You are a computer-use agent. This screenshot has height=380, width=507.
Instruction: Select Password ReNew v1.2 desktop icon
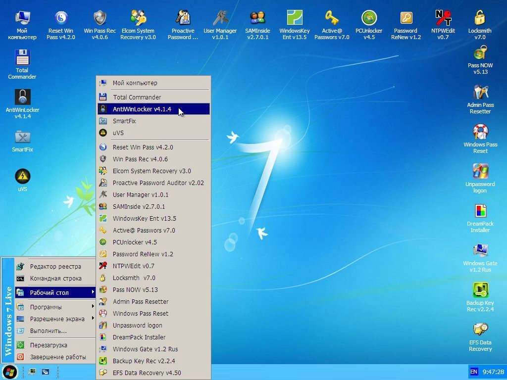coord(406,25)
